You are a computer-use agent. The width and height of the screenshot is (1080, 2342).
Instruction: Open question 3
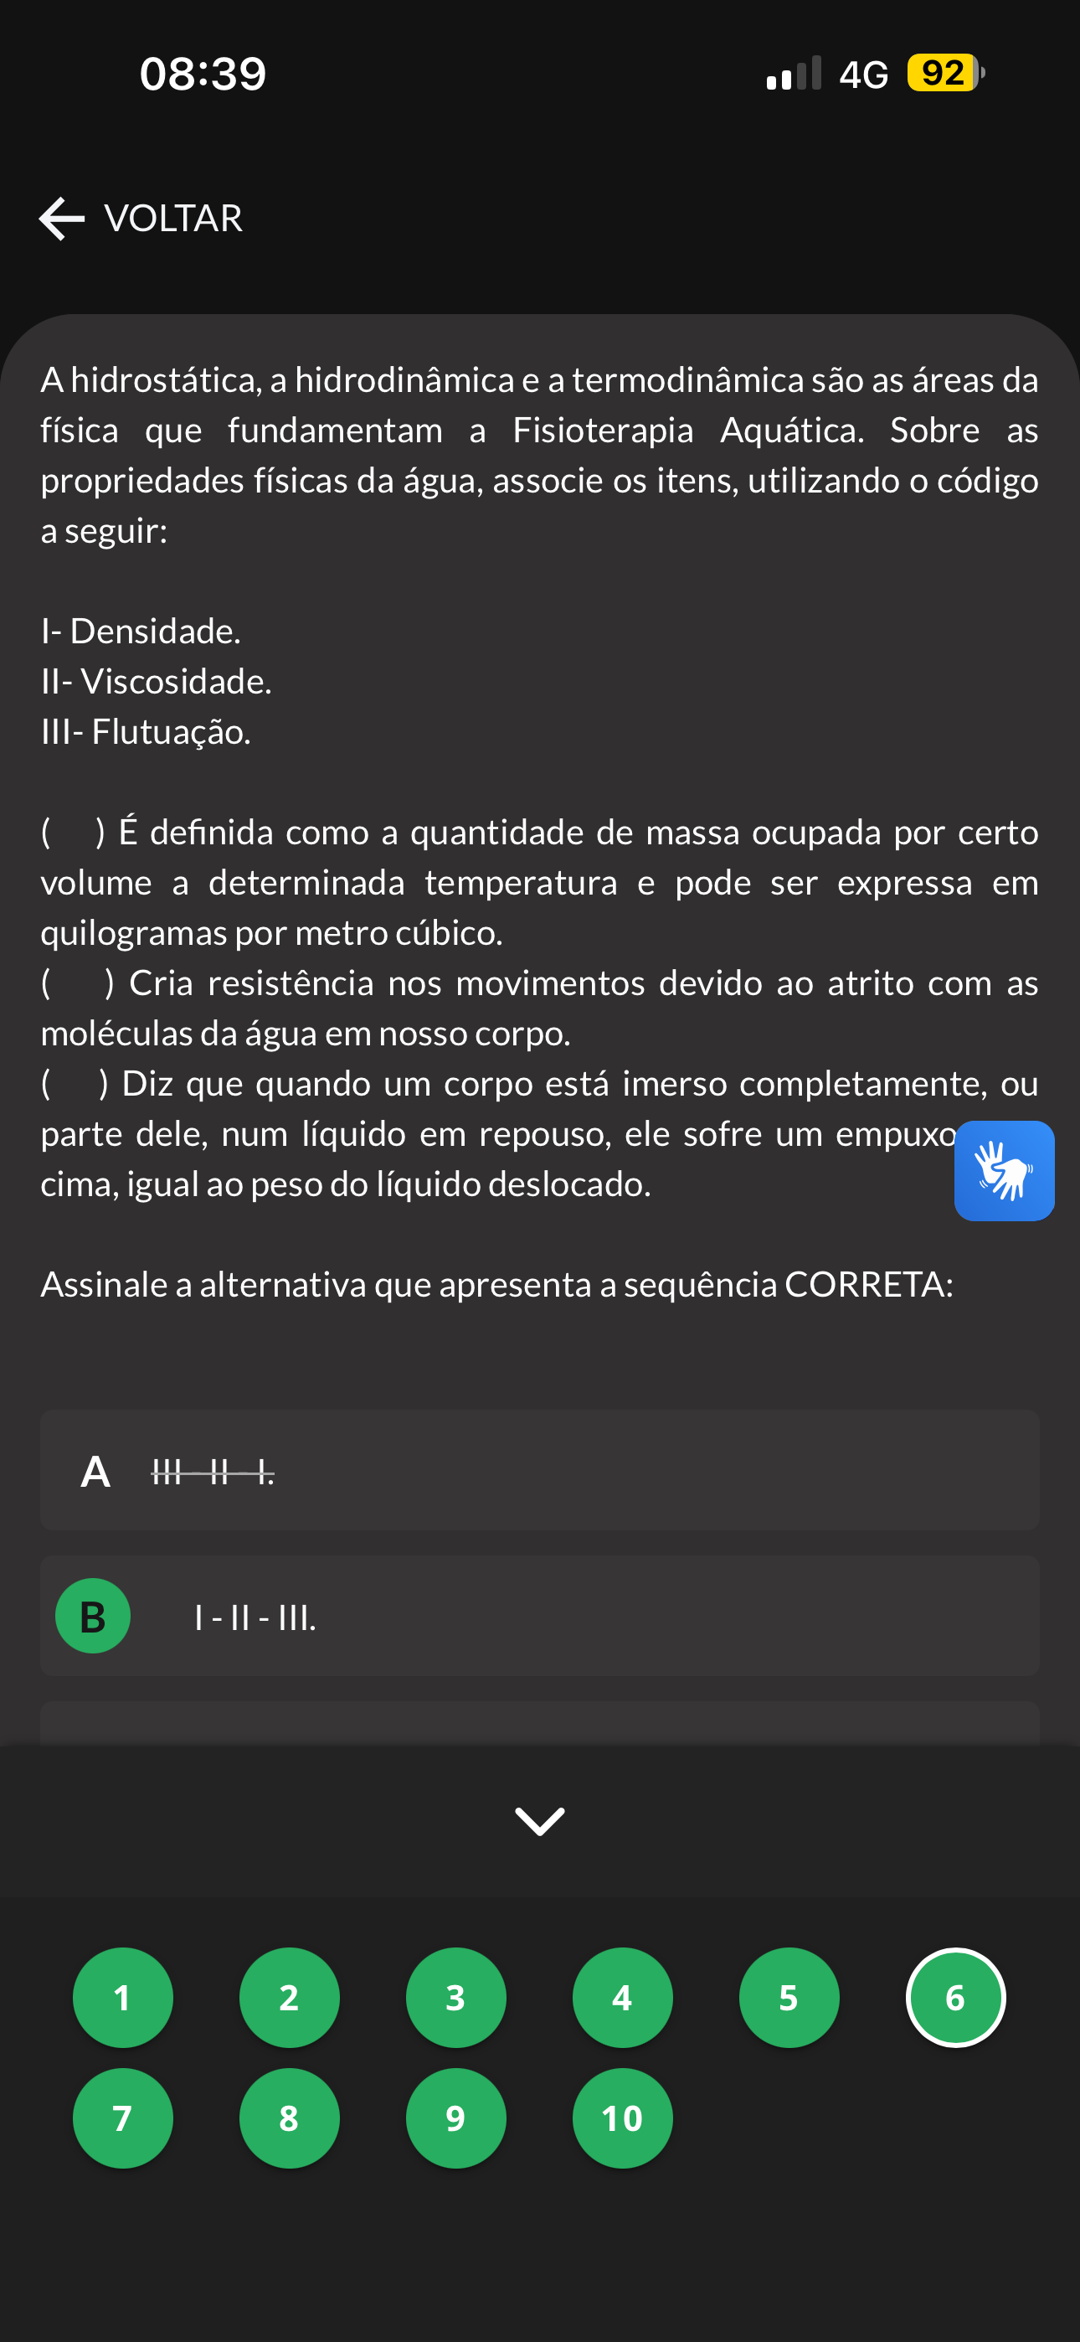pos(455,1998)
